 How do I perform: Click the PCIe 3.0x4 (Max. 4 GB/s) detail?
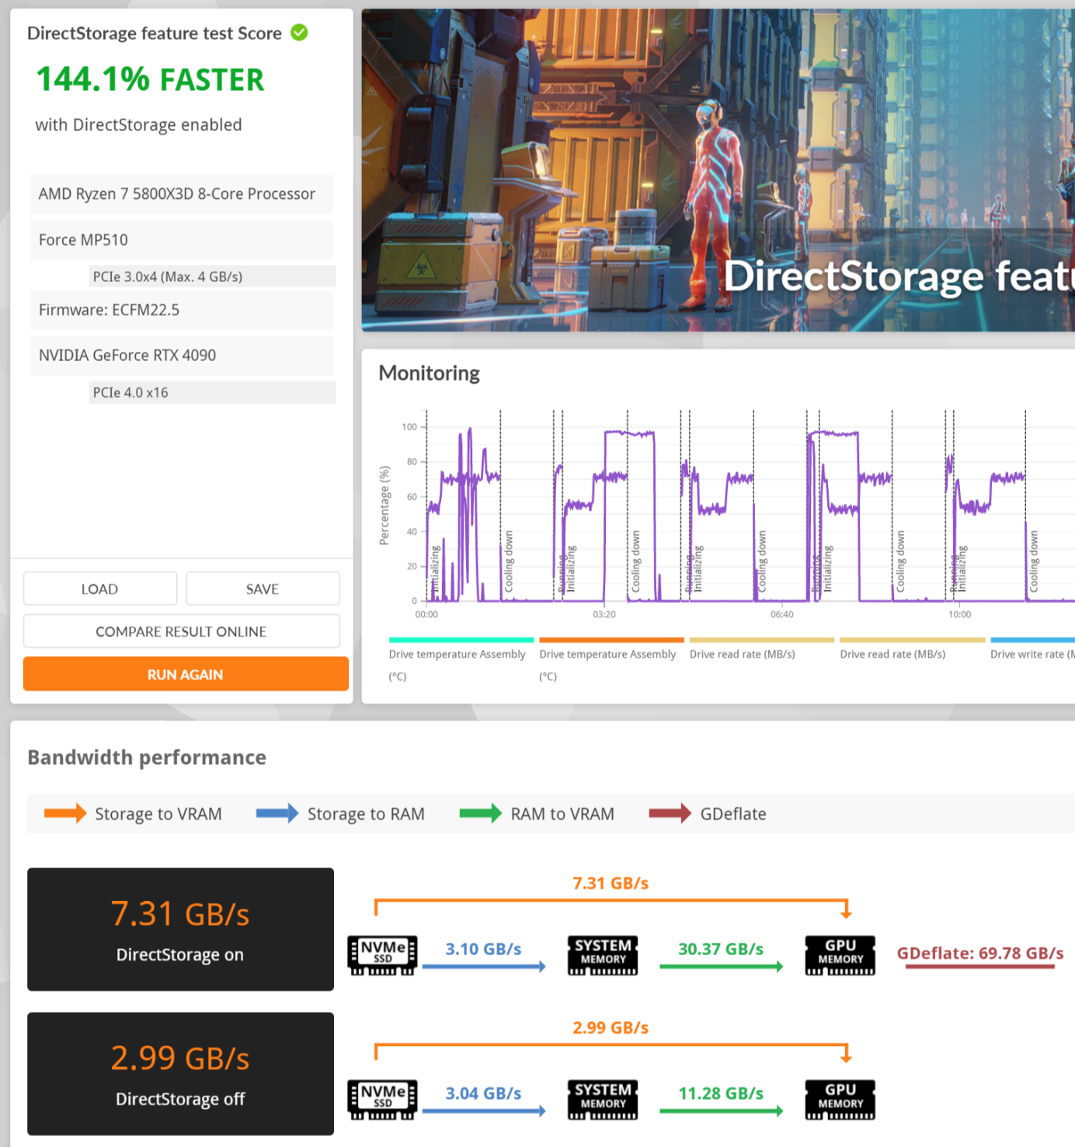[213, 276]
